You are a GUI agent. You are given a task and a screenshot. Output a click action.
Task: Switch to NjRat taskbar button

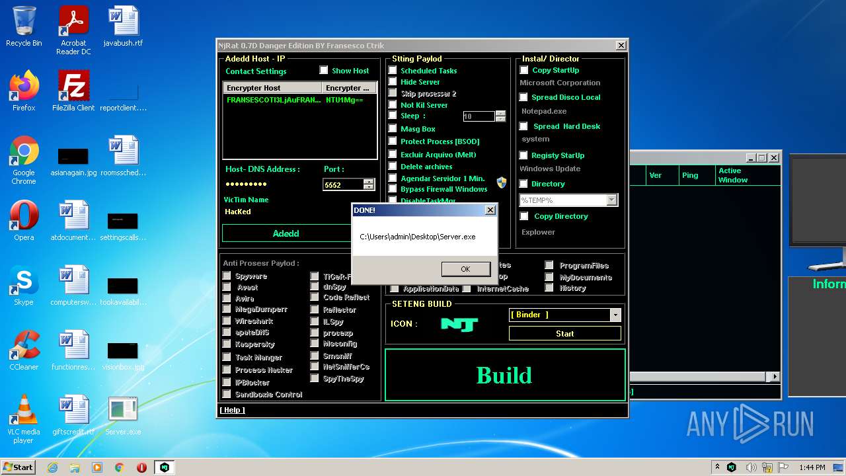(x=164, y=467)
